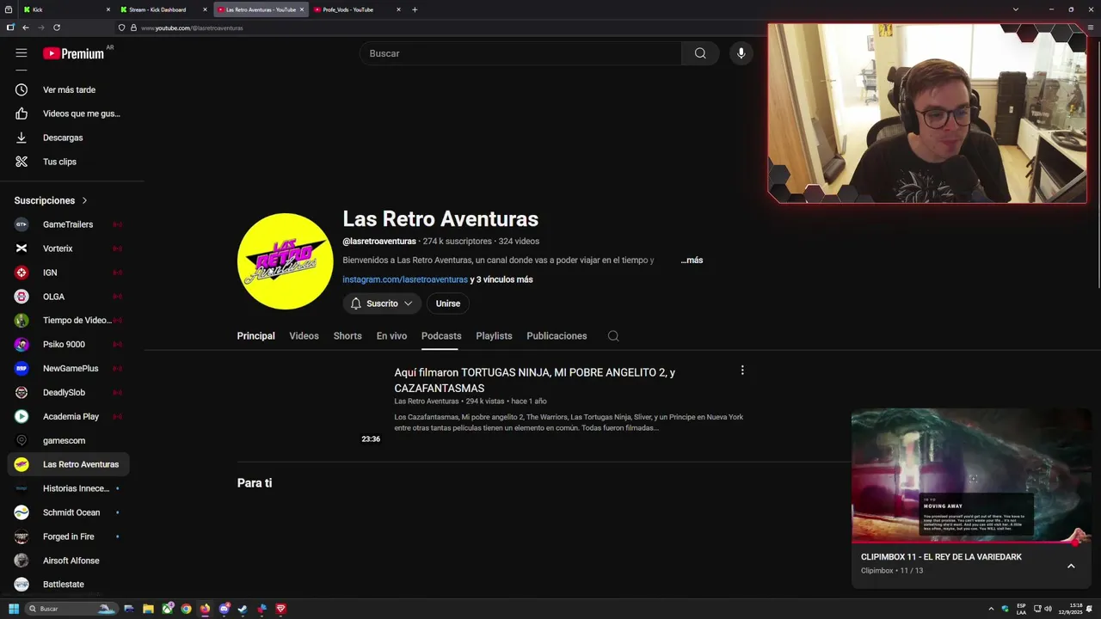Open the OLGA subscription

point(69,297)
